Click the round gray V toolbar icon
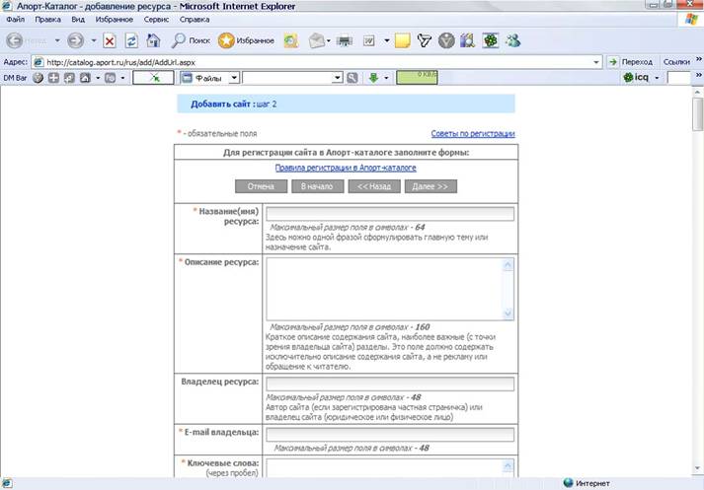 tap(446, 40)
